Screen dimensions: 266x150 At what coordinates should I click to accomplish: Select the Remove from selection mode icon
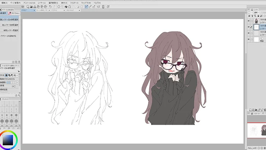[12, 75]
